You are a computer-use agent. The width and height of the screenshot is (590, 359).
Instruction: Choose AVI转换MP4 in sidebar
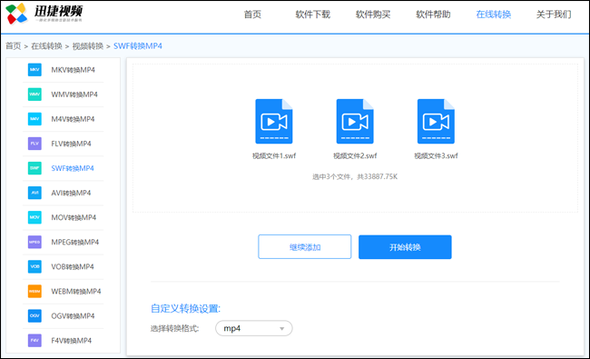(x=71, y=193)
